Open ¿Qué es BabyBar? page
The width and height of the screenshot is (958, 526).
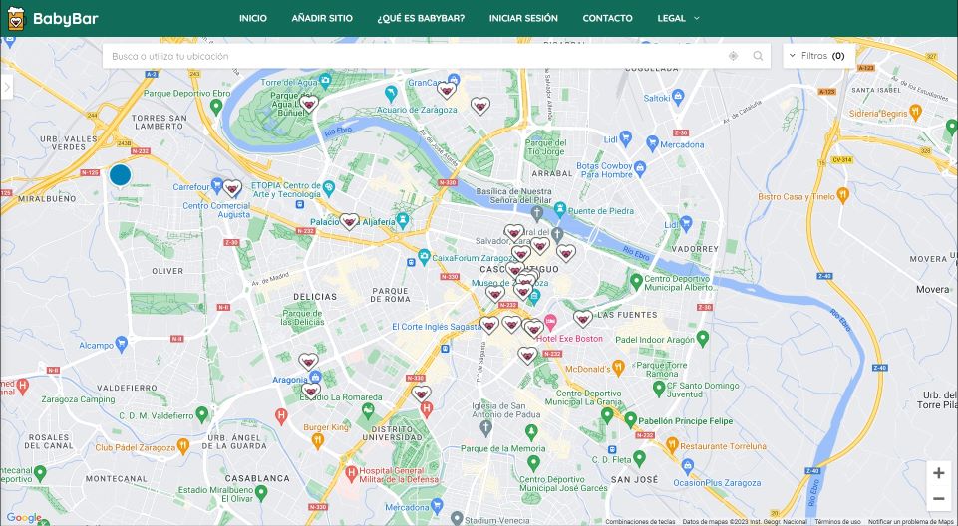coord(421,18)
